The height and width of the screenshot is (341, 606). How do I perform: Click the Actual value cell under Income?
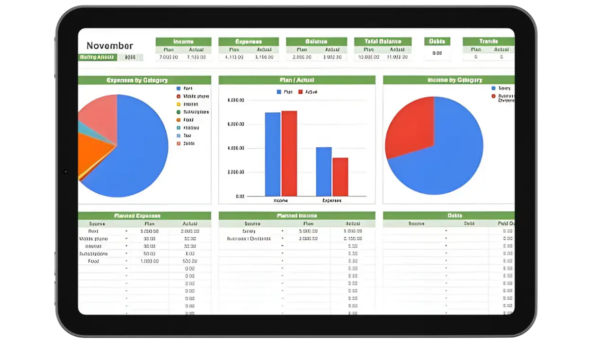coord(197,57)
